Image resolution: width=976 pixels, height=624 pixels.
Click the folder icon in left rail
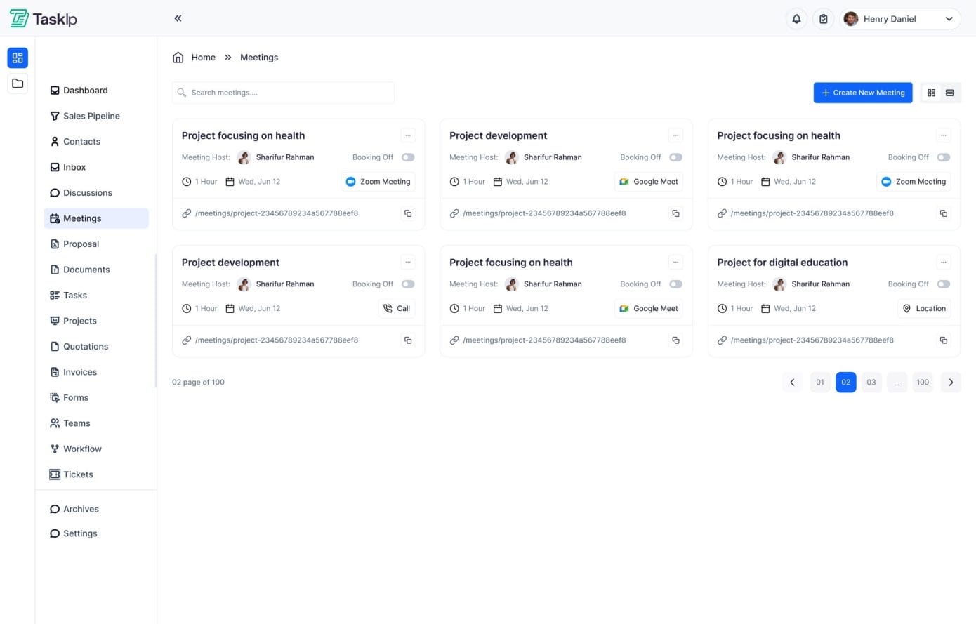[x=18, y=84]
